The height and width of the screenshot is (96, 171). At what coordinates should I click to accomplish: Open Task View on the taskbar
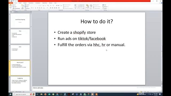tap(37, 94)
